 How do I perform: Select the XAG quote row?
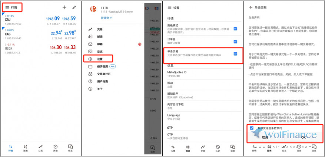click(x=40, y=34)
